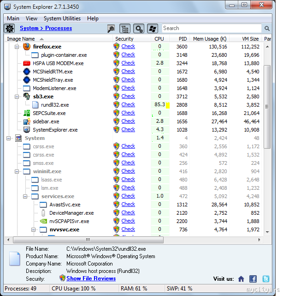Open the Facebook icon next to Visit us
This screenshot has height=296, width=283.
pos(253,279)
